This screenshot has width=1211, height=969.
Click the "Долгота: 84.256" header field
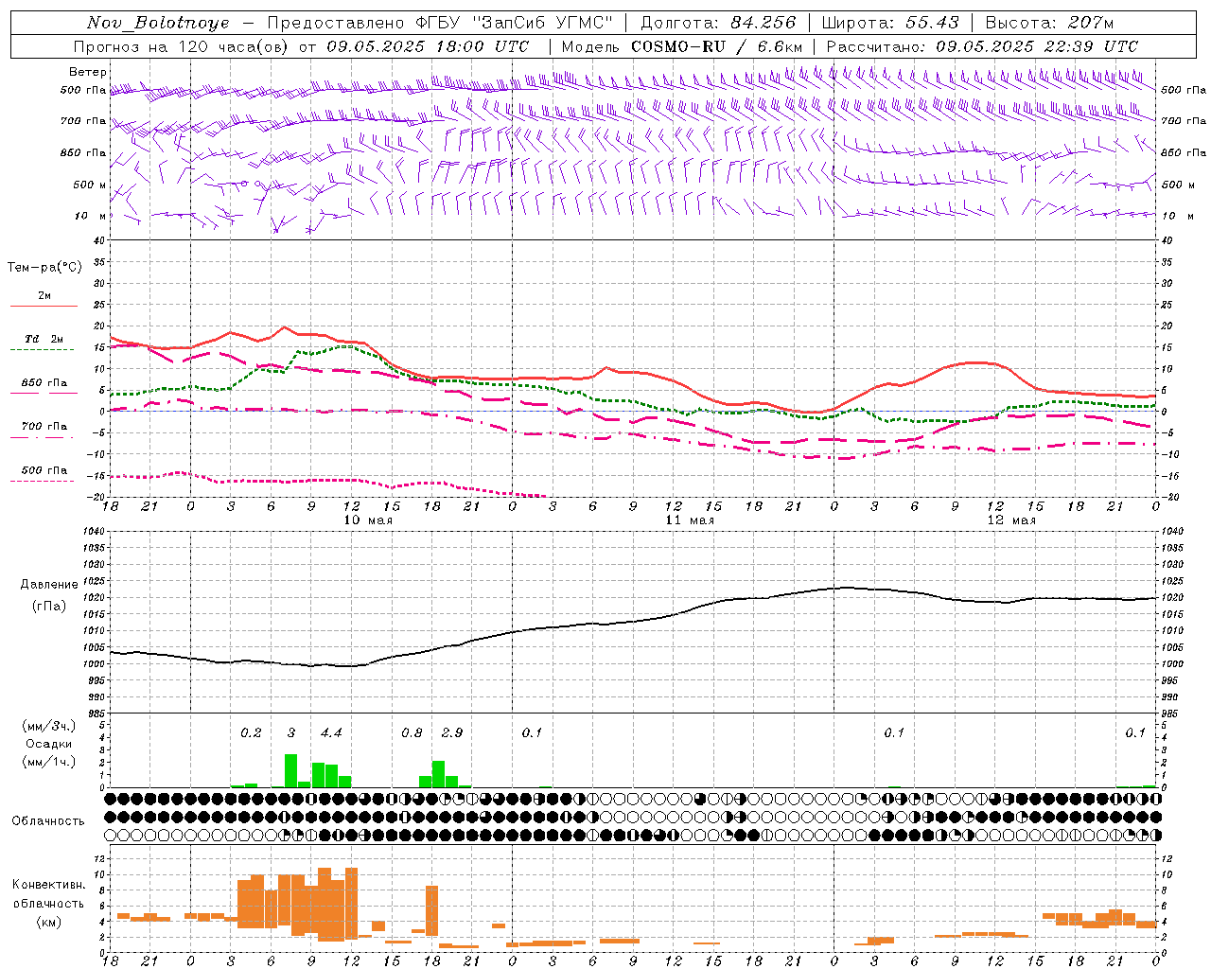[x=718, y=23]
